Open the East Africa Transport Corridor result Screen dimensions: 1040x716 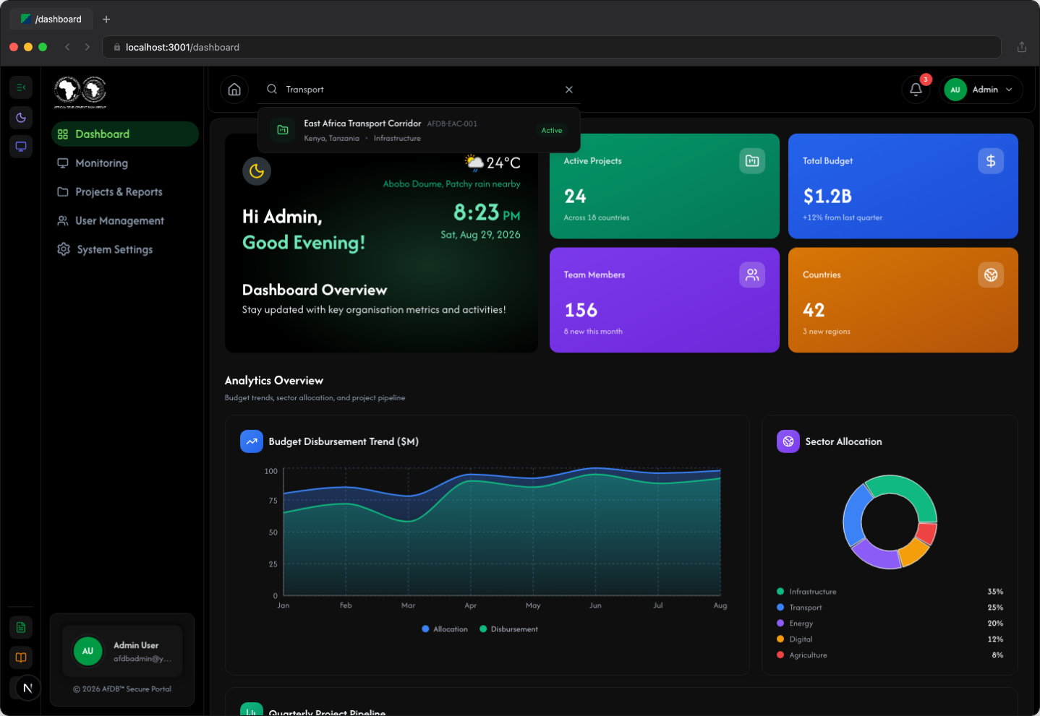pos(419,130)
